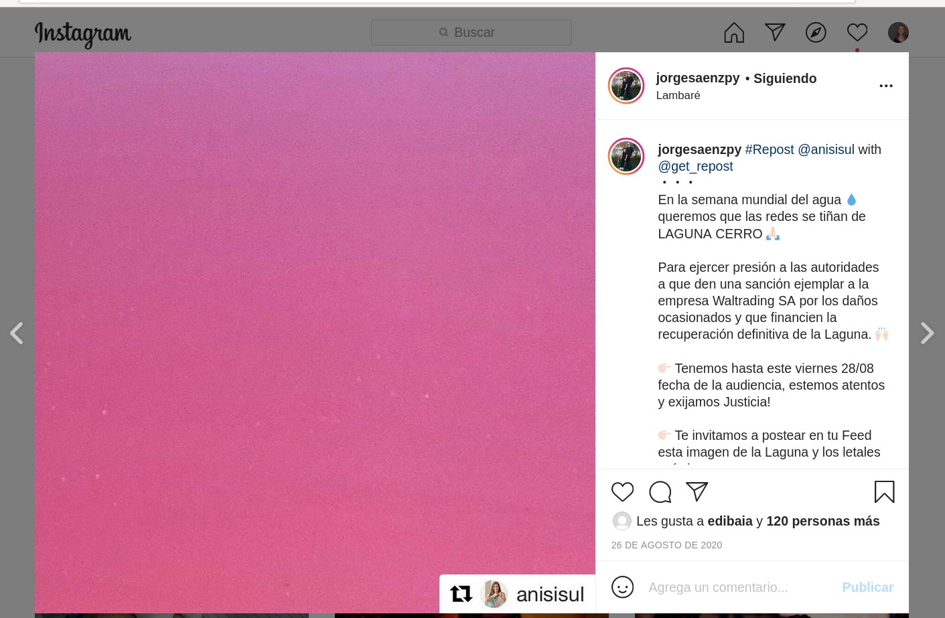
Task: Click Publicar to post comment
Action: tap(867, 587)
